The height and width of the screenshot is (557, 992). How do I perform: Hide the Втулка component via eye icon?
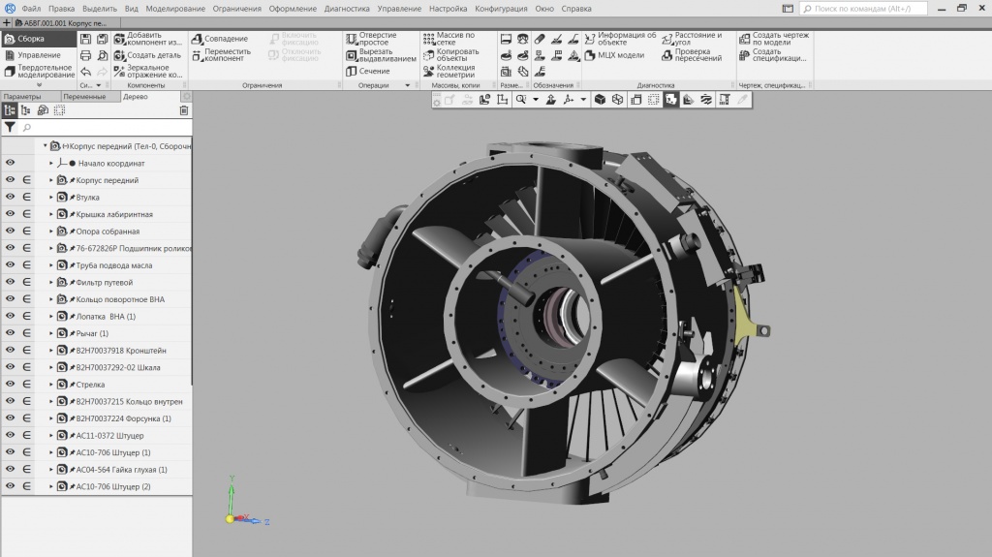[10, 198]
